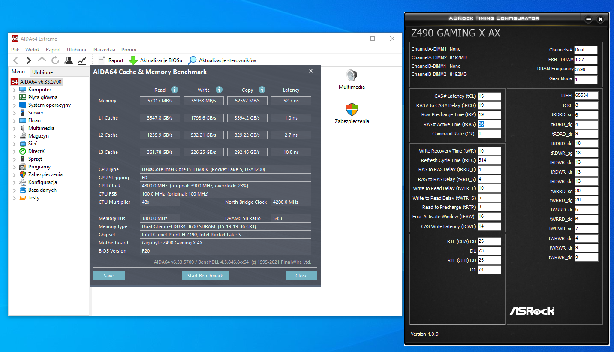The width and height of the screenshot is (614, 352).
Task: Expand the Sieć tree node chevron
Action: pos(15,144)
